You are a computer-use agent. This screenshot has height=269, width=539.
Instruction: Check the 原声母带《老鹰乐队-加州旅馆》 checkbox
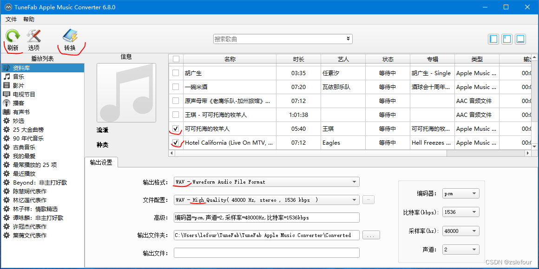(x=176, y=101)
